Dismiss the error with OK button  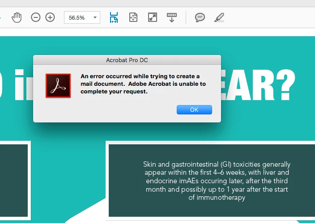pyautogui.click(x=194, y=109)
